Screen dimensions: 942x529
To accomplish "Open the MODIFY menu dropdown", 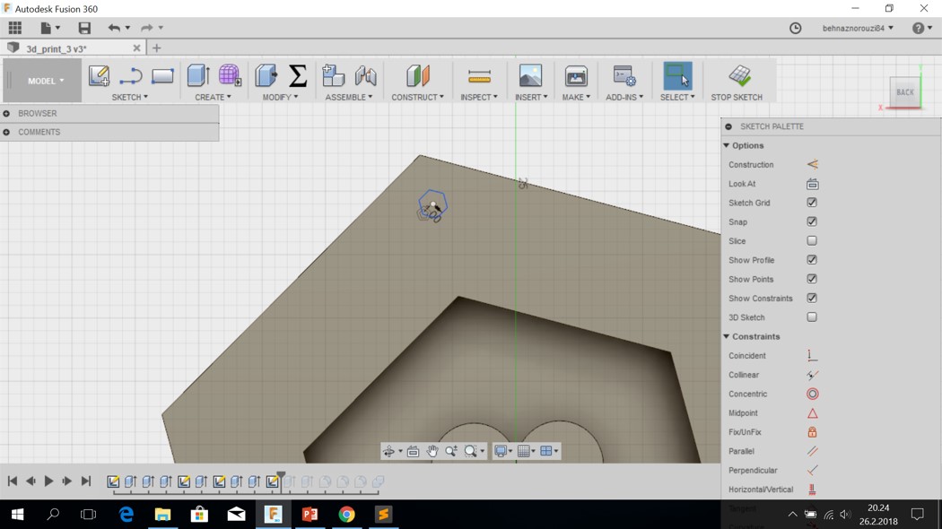I will tap(280, 97).
